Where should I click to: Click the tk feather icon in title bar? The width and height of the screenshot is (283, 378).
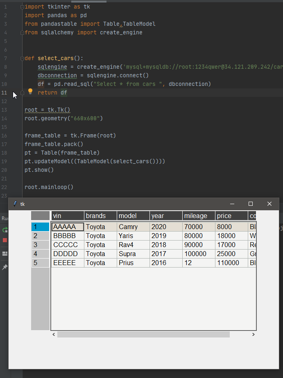click(x=15, y=204)
